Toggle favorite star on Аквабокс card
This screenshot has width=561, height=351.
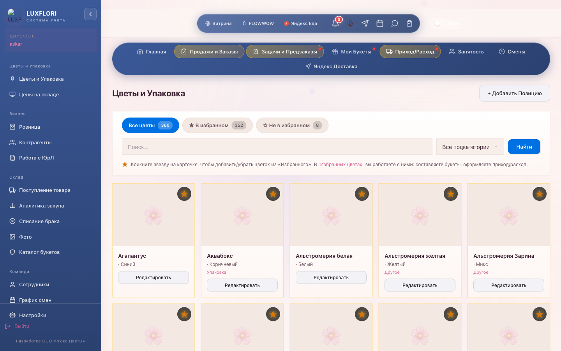[273, 194]
